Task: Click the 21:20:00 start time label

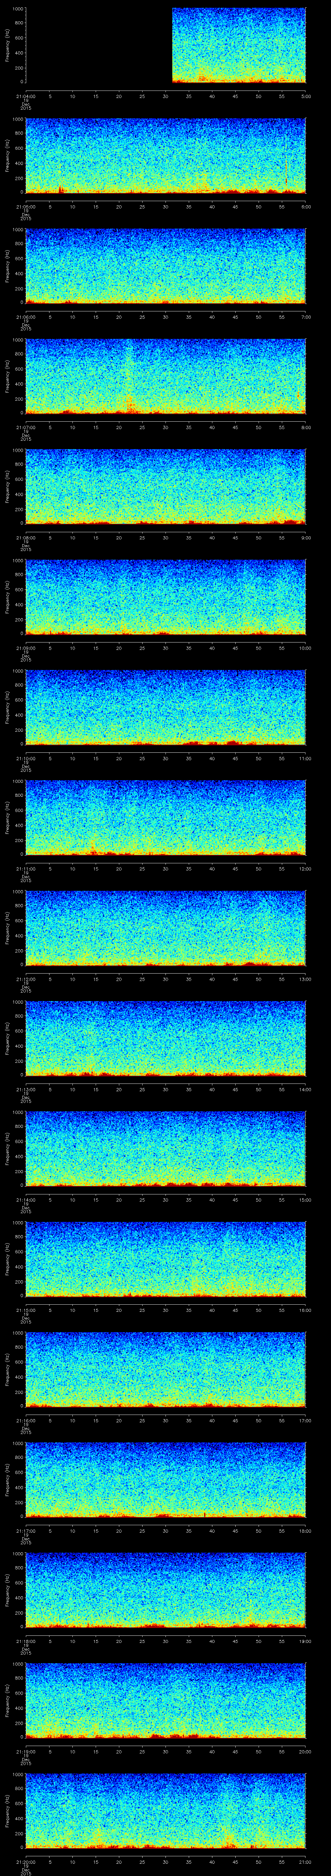Action: pos(26,1861)
